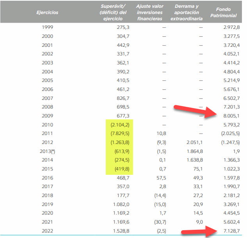Select the surplus value 468,7
Viewport: 247px width, 238px height.
(x=123, y=178)
